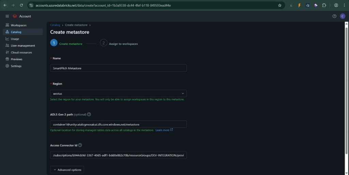Click step 2 Assign to workspaces
The width and height of the screenshot is (349, 175).
tap(119, 43)
